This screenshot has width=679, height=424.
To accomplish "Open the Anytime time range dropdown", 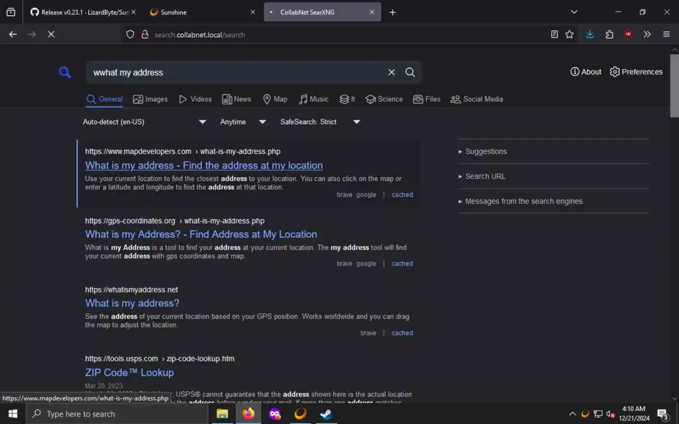I will 243,122.
